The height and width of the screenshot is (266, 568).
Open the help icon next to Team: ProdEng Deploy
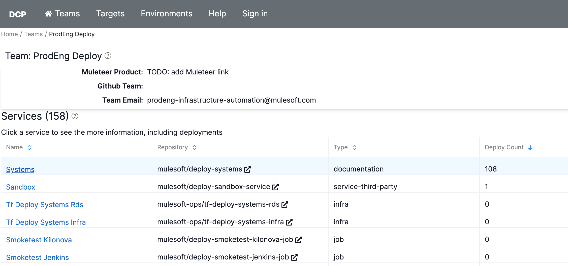(108, 56)
